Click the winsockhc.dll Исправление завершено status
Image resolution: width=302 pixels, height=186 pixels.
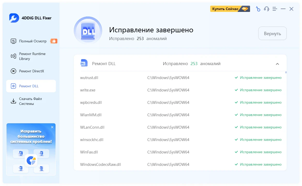[261, 140]
